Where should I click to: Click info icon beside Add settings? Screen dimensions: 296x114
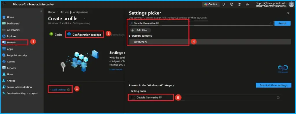69,90
